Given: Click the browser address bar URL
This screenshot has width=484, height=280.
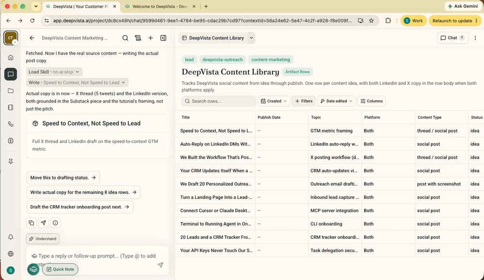Looking at the screenshot, I should 202,21.
